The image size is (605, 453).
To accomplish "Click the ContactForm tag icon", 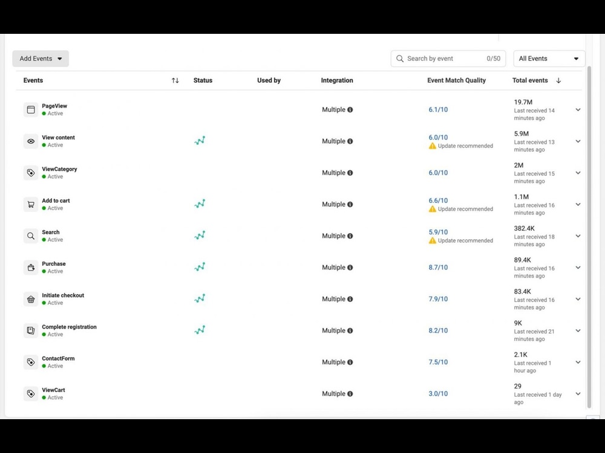I will pyautogui.click(x=31, y=362).
